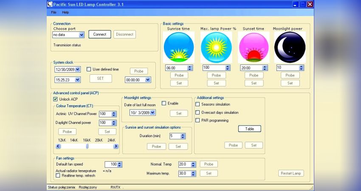This screenshot has height=191, width=361.
Task: Click the application icon in title bar
Action: [x=50, y=4]
